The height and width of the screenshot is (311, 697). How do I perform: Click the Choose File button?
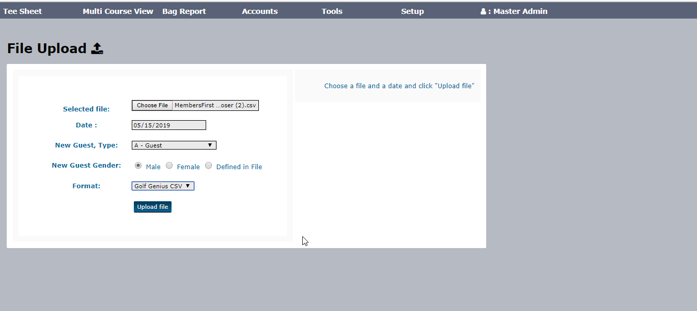click(152, 105)
